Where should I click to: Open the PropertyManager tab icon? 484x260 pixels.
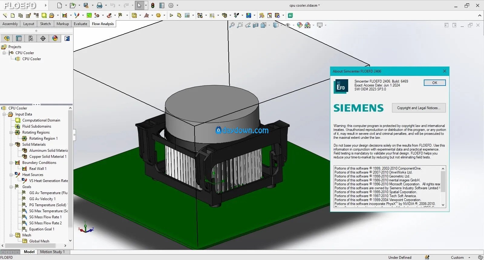(x=19, y=38)
